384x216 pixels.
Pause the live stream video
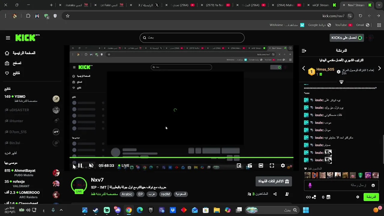point(80,166)
